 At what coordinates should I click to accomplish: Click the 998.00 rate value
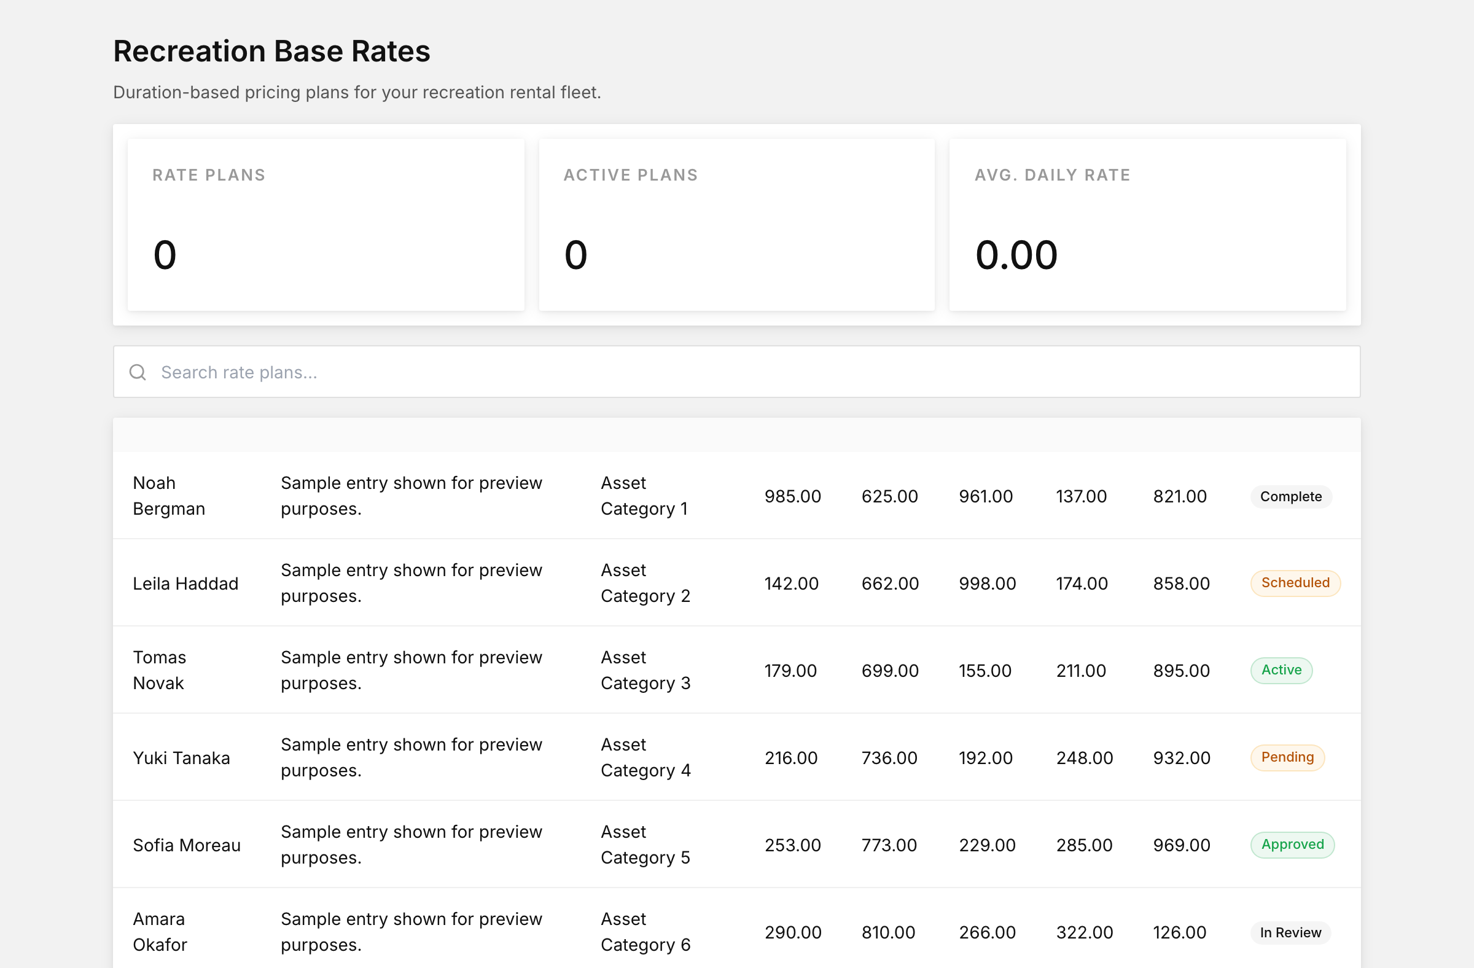(x=987, y=584)
